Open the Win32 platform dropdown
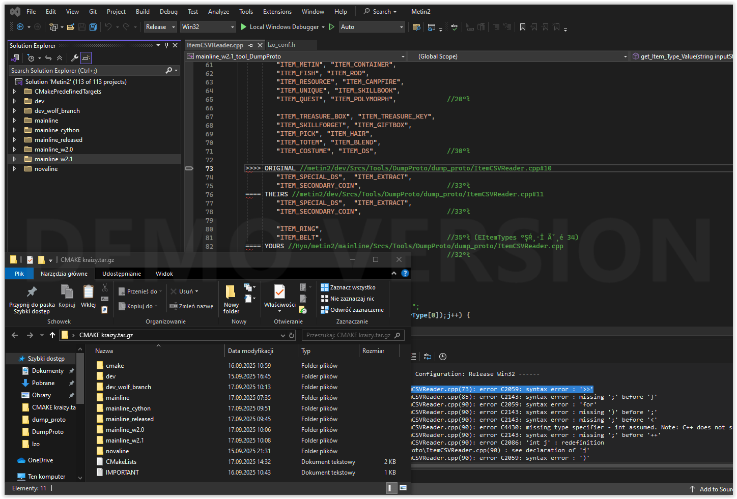 pos(208,27)
